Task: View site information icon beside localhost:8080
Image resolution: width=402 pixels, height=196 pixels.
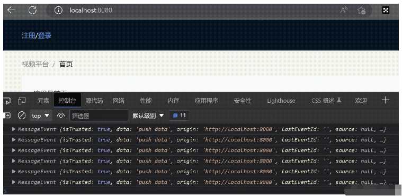Action: (58, 10)
